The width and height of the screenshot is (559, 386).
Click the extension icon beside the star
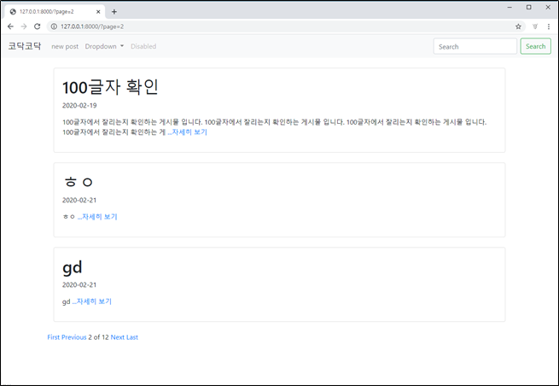pos(535,26)
